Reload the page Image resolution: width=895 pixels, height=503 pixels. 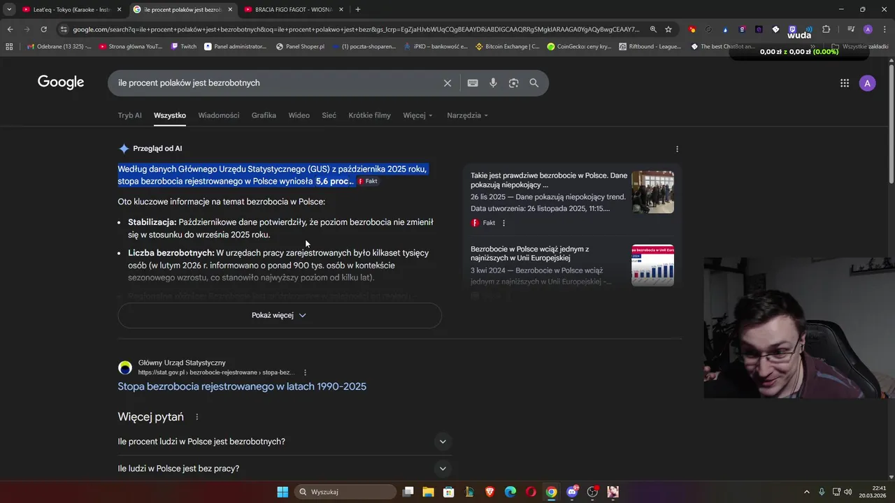coord(43,29)
